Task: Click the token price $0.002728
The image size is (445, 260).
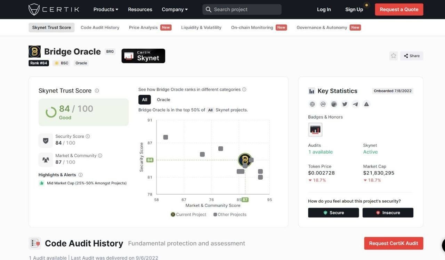Action: 321,173
